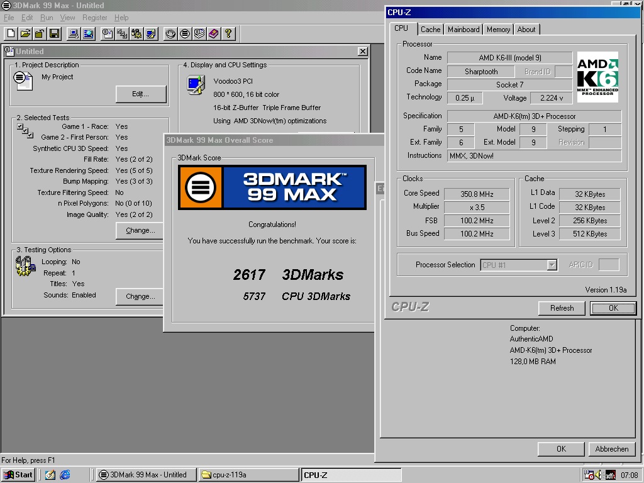Click the ring-shaped toolbar icon
644x483 pixels.
(170, 34)
